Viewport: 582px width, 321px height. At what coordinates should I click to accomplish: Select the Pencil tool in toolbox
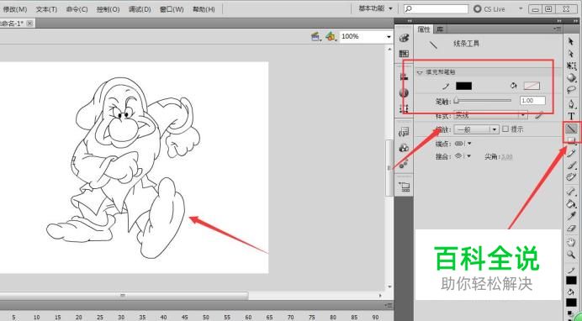pyautogui.click(x=571, y=153)
